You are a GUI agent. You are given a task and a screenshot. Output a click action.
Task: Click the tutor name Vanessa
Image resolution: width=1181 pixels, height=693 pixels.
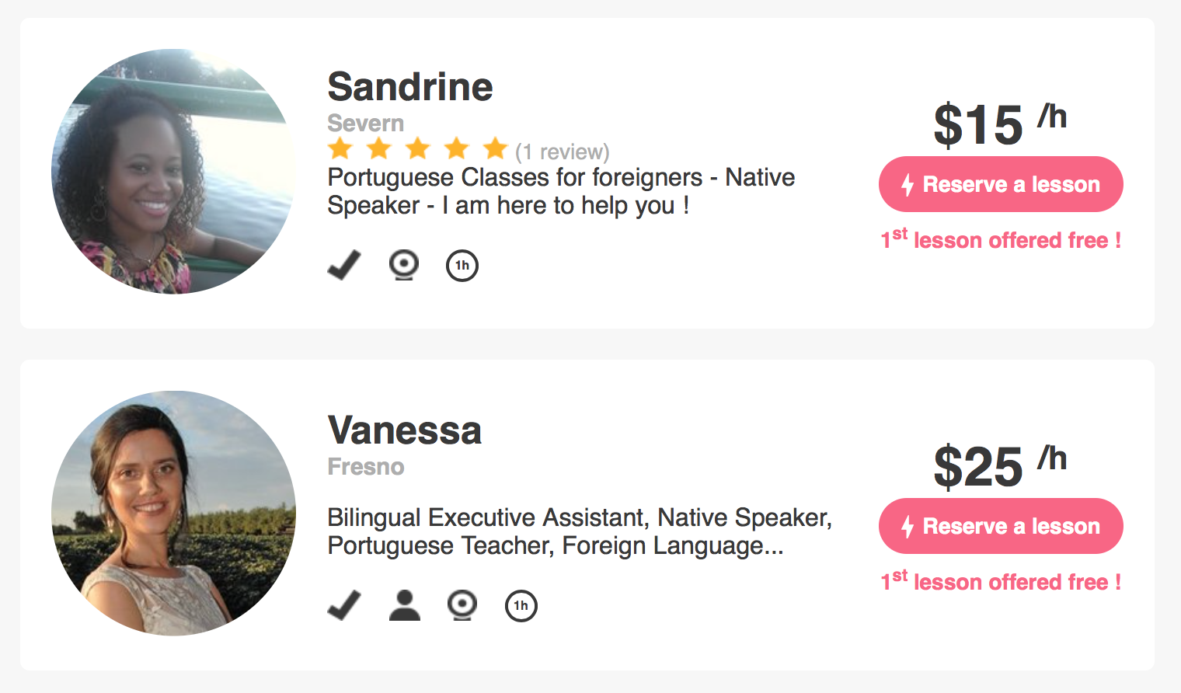tap(405, 430)
